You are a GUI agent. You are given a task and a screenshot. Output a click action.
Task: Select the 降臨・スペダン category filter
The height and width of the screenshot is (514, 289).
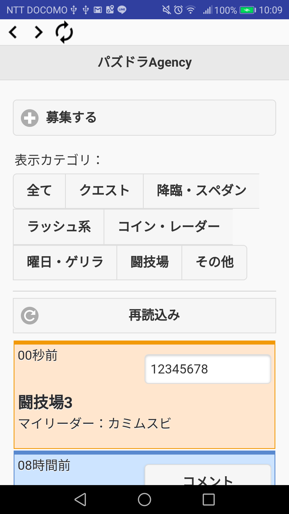pos(201,191)
